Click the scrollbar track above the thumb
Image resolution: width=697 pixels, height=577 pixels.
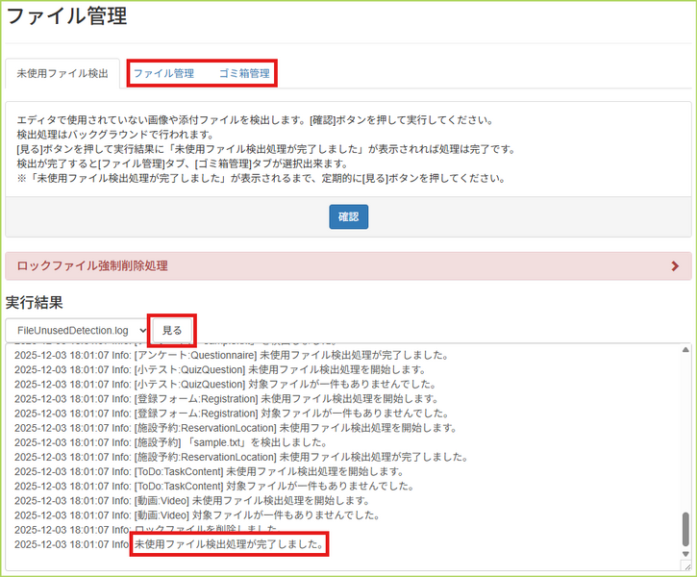pyautogui.click(x=685, y=433)
